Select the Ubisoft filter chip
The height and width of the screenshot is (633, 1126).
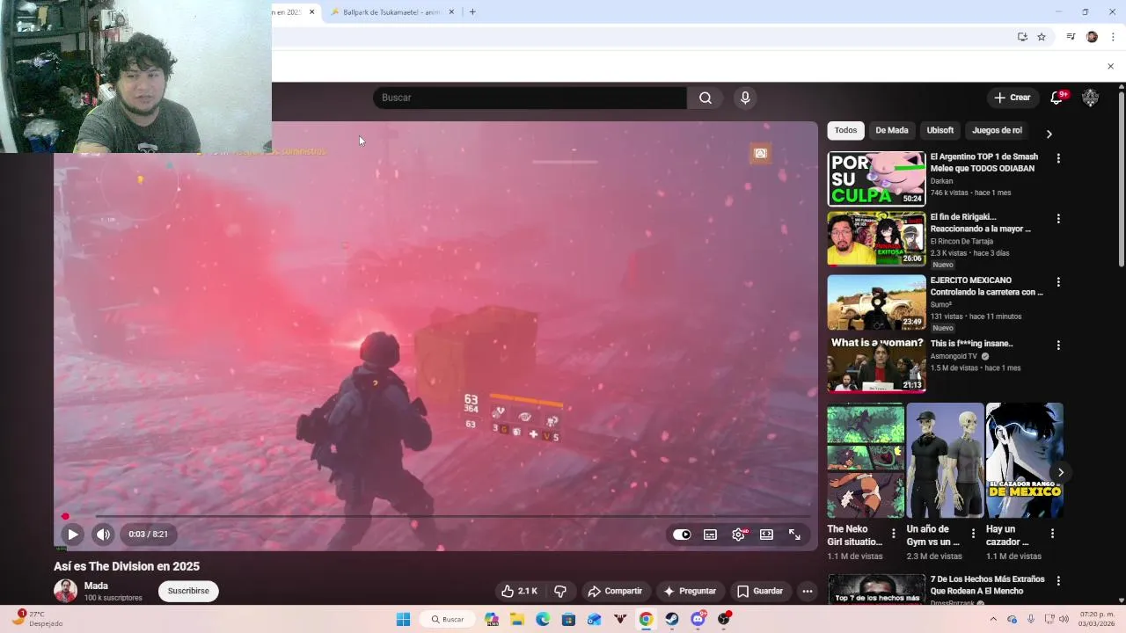coord(940,130)
